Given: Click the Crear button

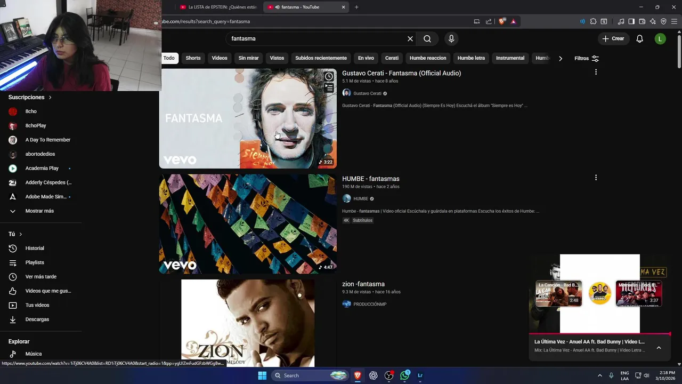Looking at the screenshot, I should click(x=613, y=39).
